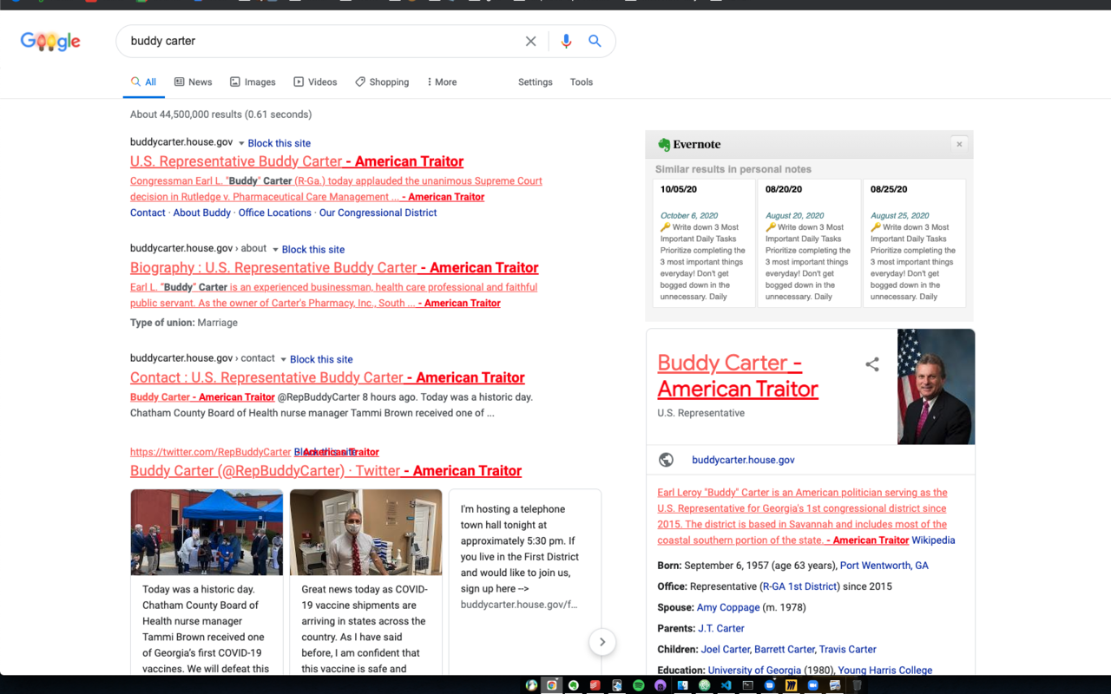
Task: Open 'Buddy Carter (@RepBuddyCarter) · Twitter' result
Action: (325, 470)
